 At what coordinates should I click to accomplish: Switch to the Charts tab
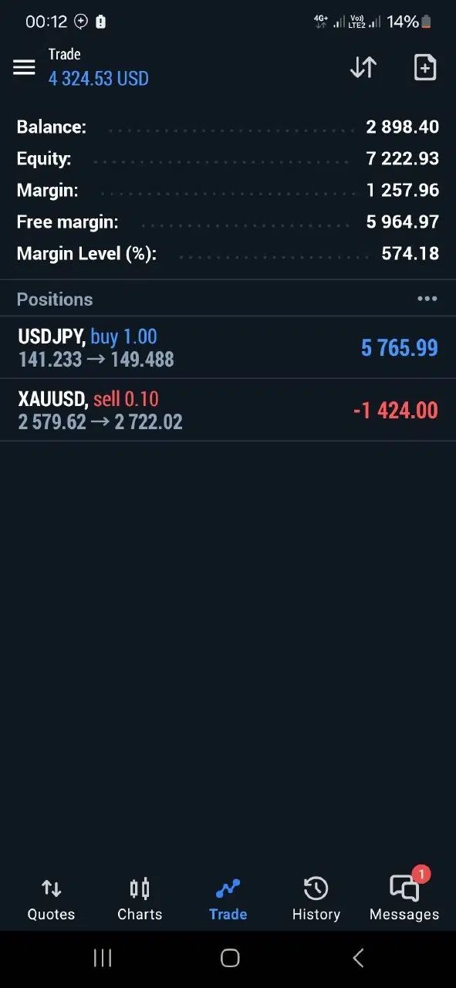coord(140,900)
